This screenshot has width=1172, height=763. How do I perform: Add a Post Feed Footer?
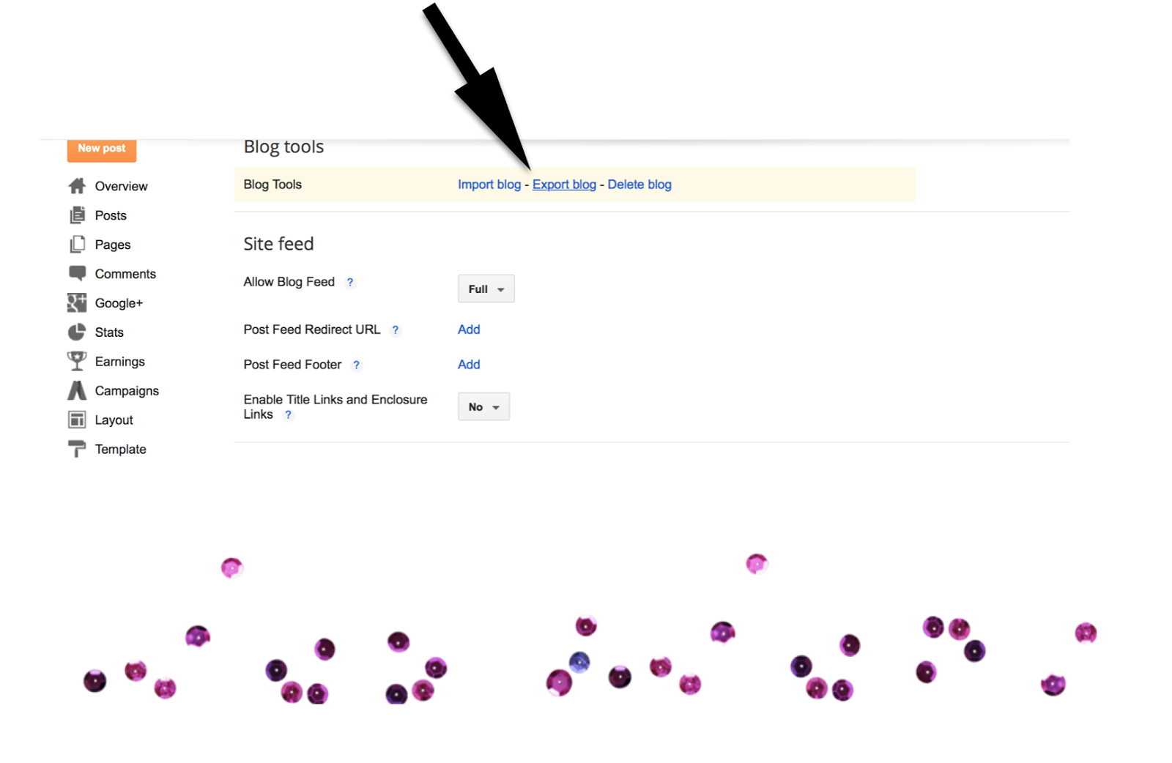pos(469,365)
